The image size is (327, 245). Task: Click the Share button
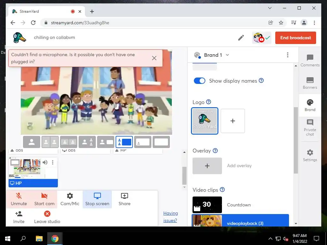point(125,199)
